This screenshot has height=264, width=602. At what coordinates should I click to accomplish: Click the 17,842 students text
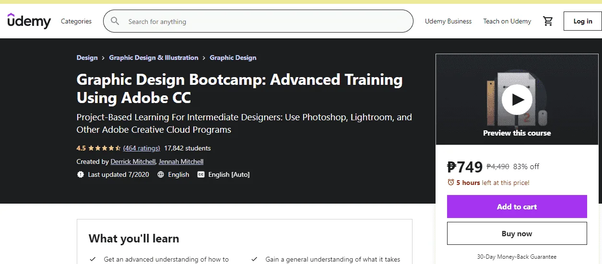[188, 148]
